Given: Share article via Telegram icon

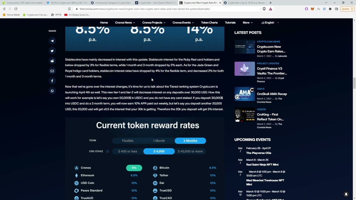Looking at the screenshot, I should (x=52, y=41).
